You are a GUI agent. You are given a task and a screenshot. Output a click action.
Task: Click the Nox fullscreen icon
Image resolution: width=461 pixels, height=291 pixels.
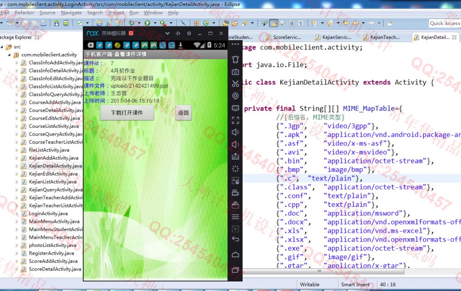[x=235, y=120]
